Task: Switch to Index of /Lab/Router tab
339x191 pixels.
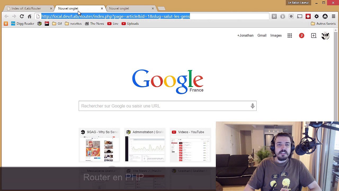Action: (28, 8)
